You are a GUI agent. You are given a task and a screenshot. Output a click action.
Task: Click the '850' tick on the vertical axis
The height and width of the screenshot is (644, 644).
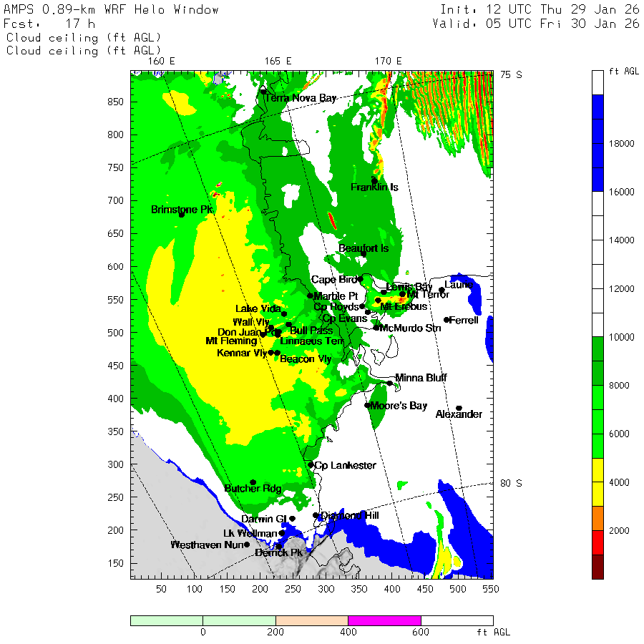116,102
